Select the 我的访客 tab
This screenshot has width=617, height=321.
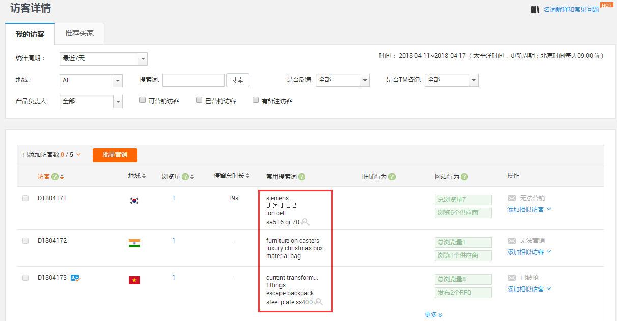pyautogui.click(x=30, y=34)
